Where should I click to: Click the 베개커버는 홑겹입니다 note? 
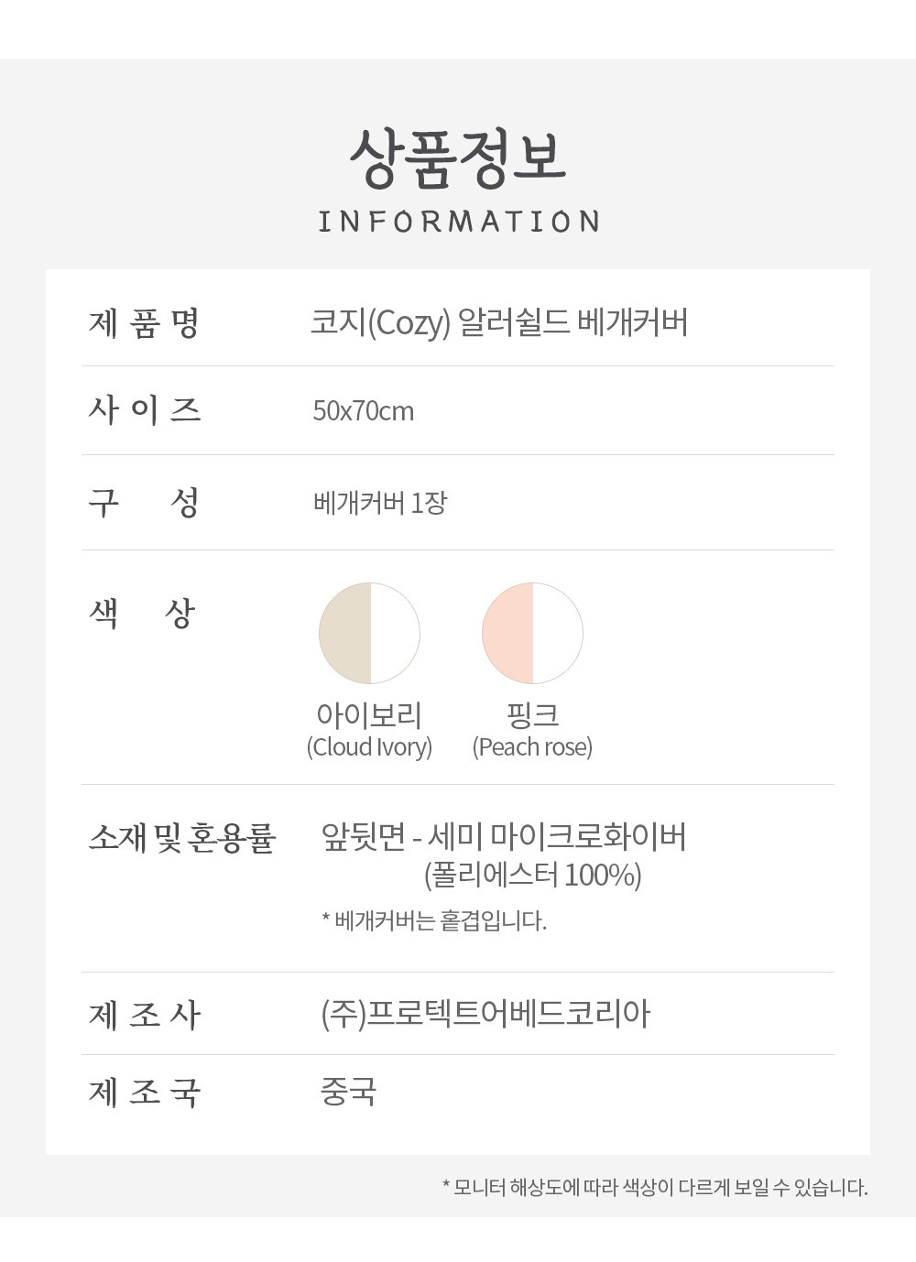pos(434,920)
